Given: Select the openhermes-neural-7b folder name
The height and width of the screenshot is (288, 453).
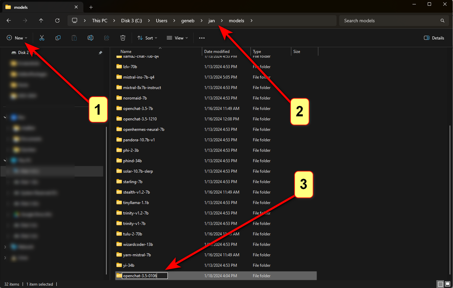Looking at the screenshot, I should 144,129.
